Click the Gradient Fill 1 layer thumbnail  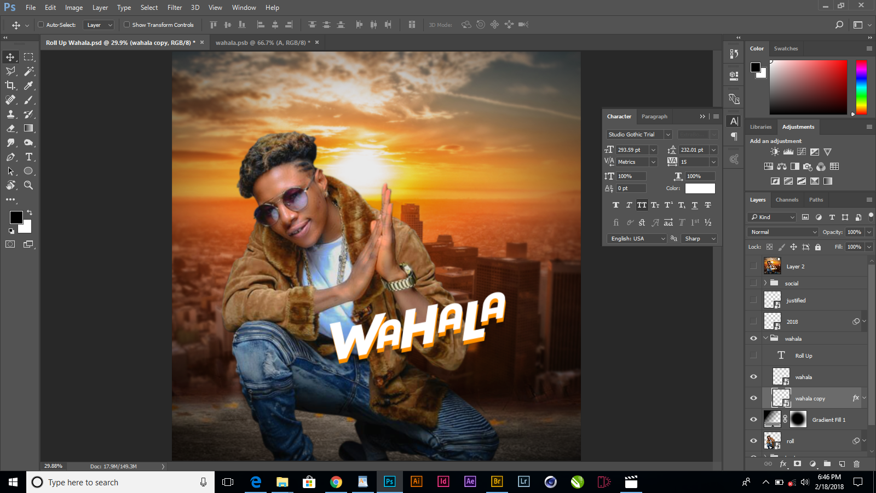pos(773,419)
